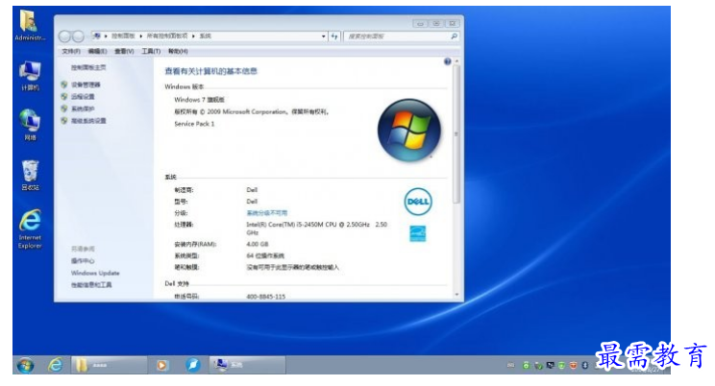The image size is (715, 386).
Task: Click the system type value '64 位操作系统'
Action: click(x=265, y=255)
